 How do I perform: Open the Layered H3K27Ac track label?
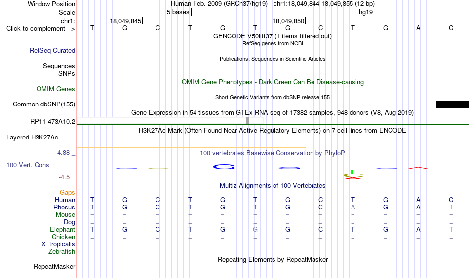[x=32, y=138]
